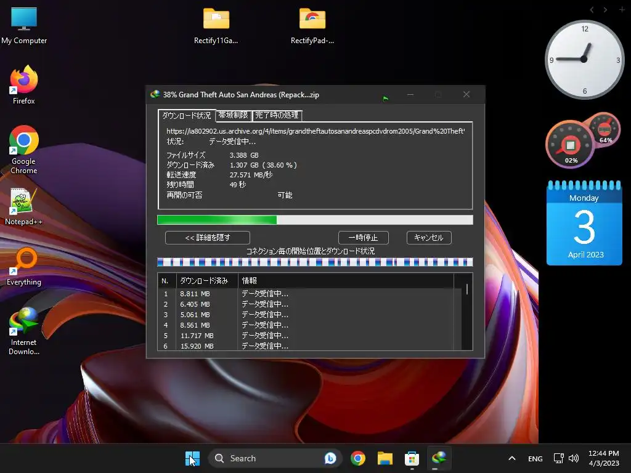
Task: Click the Windows Start button
Action: [192, 458]
